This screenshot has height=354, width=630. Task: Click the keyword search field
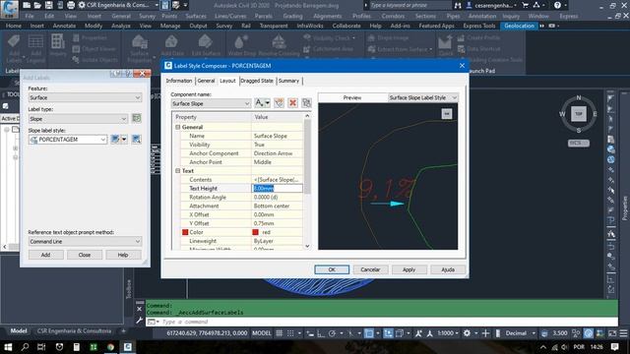(x=409, y=5)
